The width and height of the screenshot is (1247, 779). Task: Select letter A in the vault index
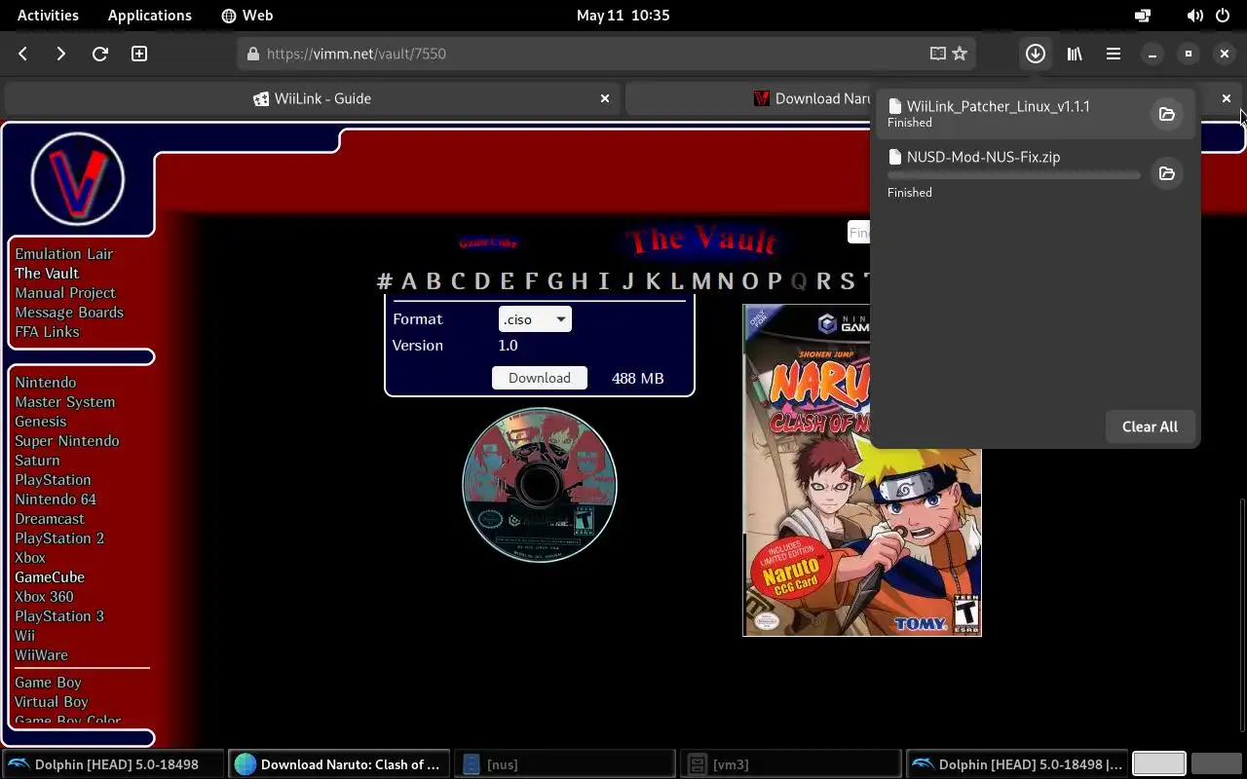[408, 281]
